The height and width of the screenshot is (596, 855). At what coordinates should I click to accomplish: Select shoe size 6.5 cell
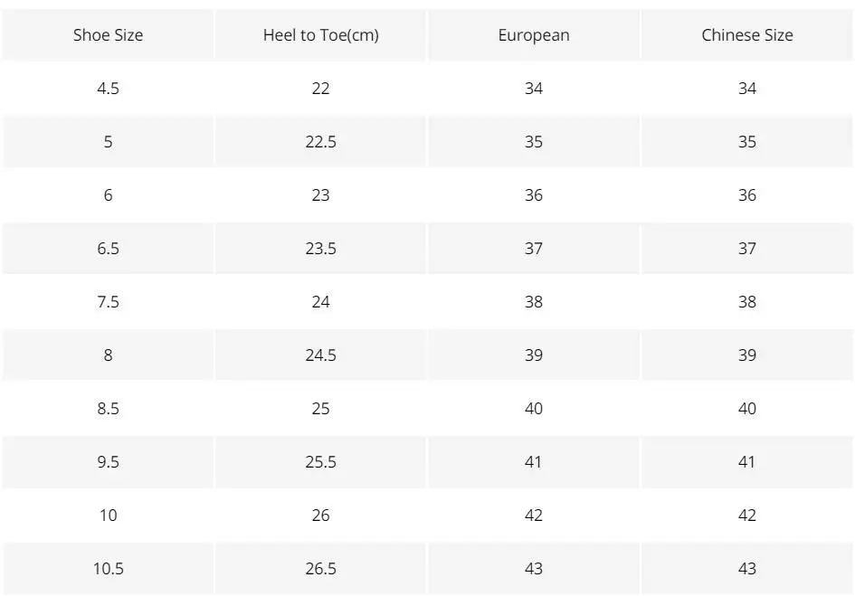(108, 249)
